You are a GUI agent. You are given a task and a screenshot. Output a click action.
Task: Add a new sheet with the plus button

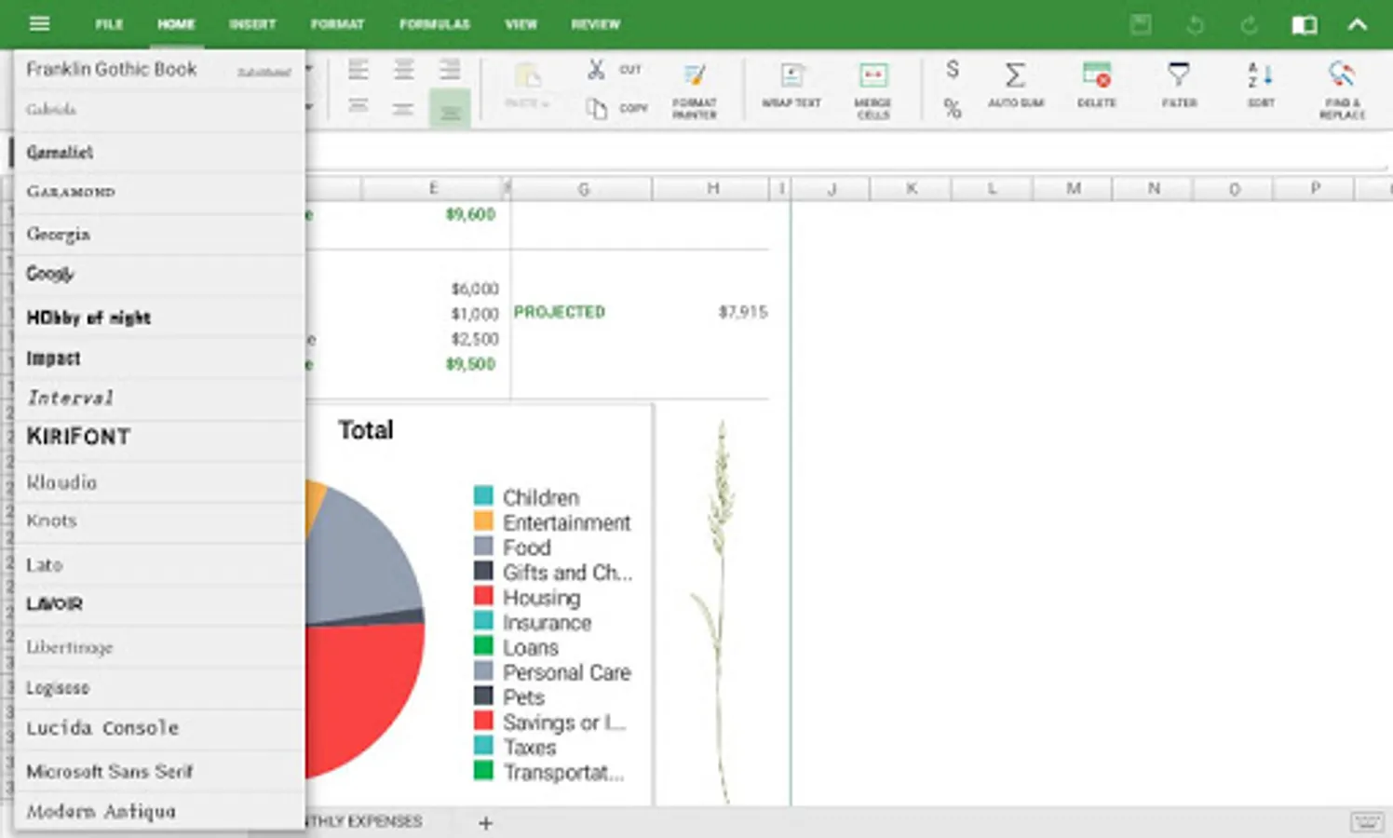pos(485,823)
